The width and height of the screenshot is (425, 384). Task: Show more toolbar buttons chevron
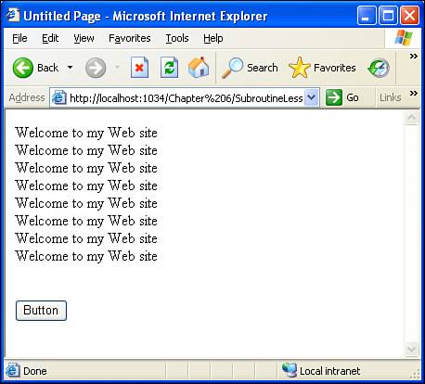click(414, 56)
